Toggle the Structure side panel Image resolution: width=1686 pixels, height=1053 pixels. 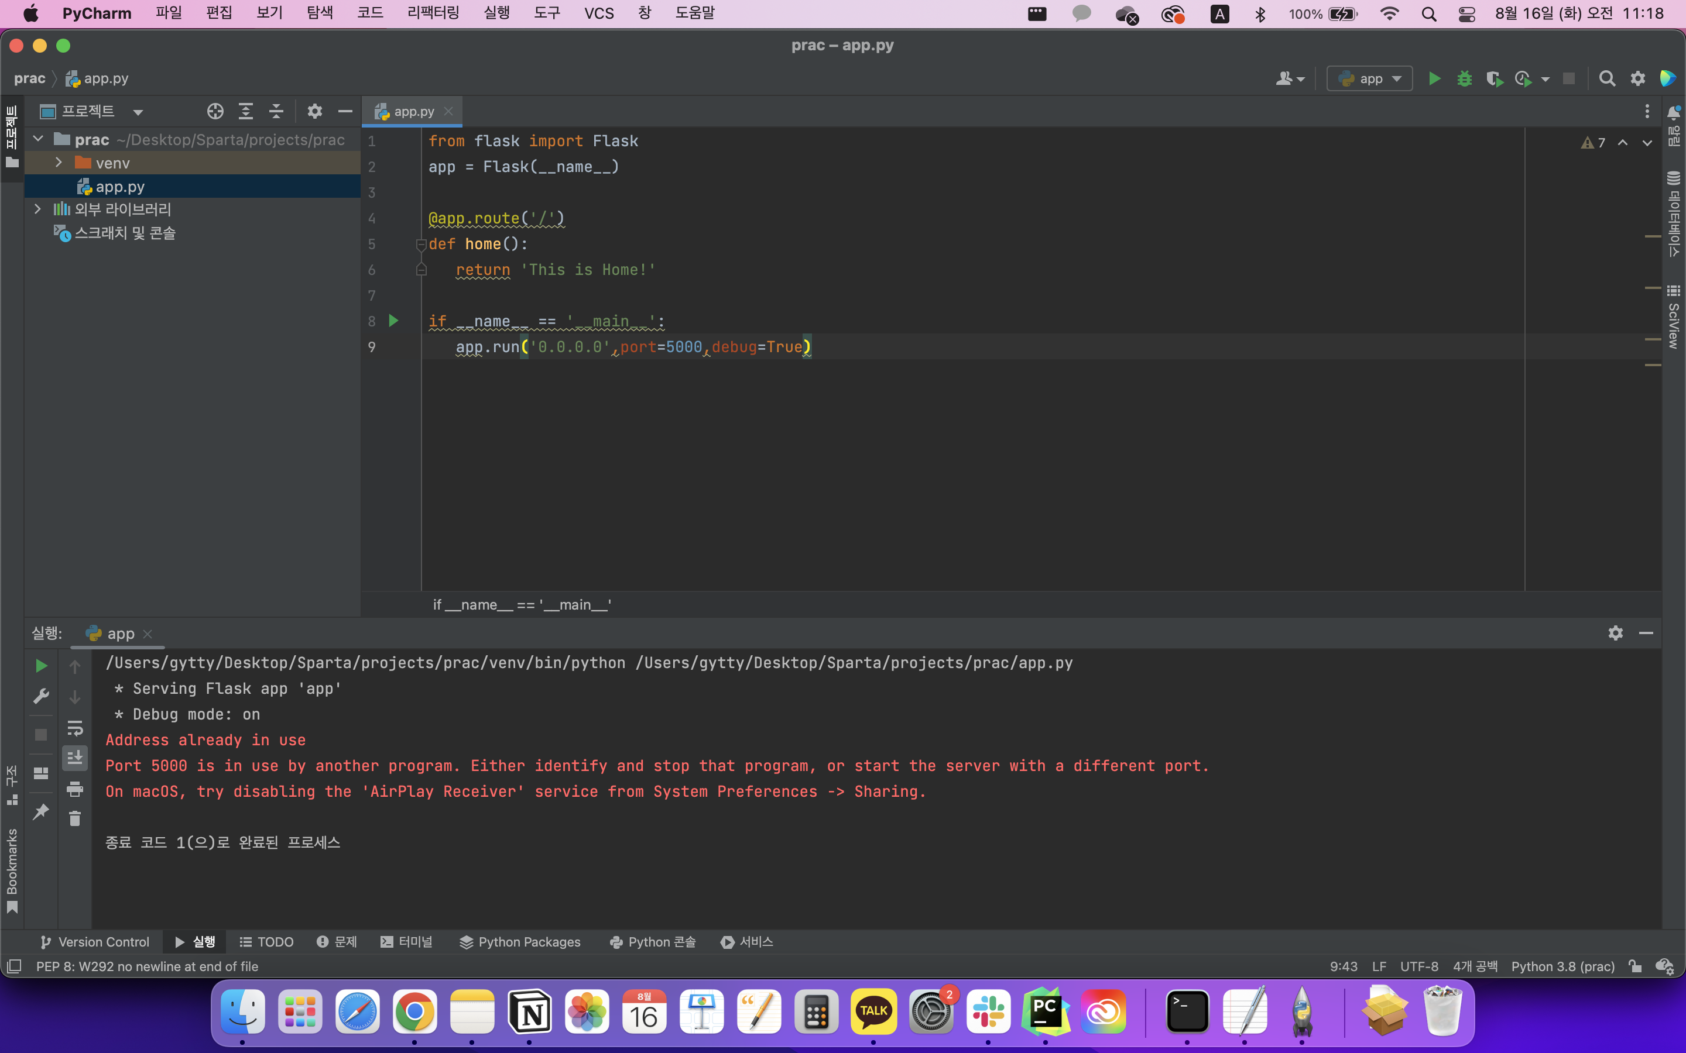[12, 785]
